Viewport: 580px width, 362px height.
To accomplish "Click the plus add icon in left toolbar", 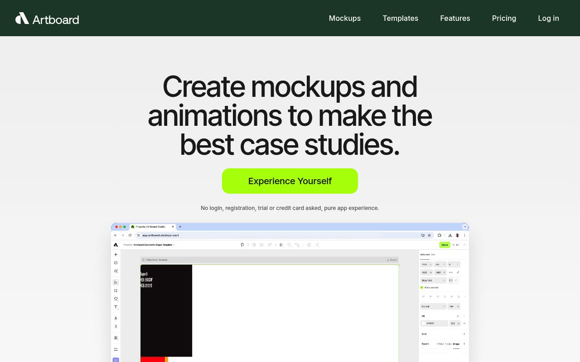I will coord(116,255).
